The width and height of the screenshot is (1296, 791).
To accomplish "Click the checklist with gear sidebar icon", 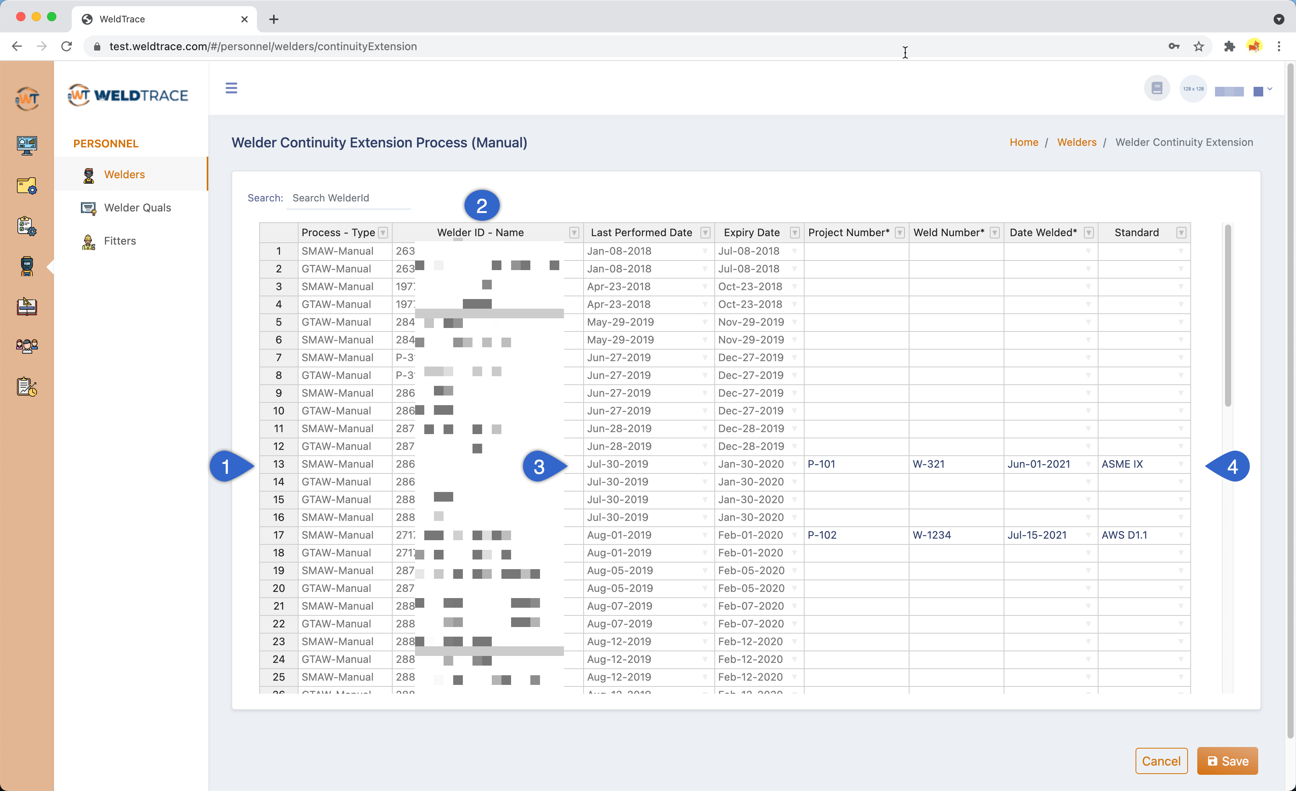I will pos(27,226).
